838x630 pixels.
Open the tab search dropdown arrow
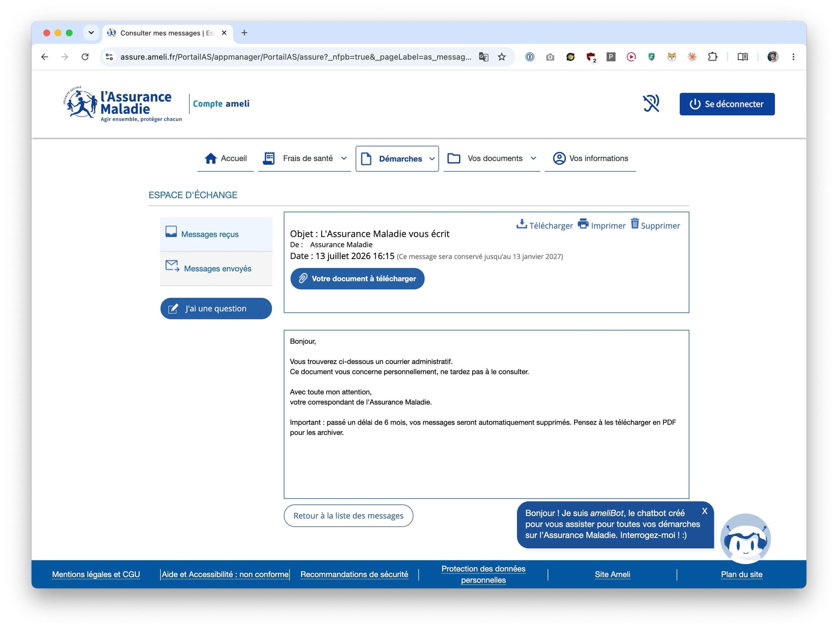pos(91,33)
